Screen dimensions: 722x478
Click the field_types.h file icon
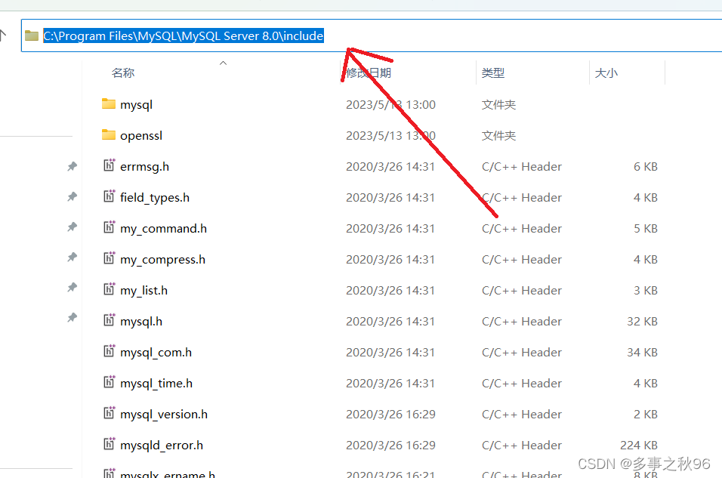coord(108,197)
